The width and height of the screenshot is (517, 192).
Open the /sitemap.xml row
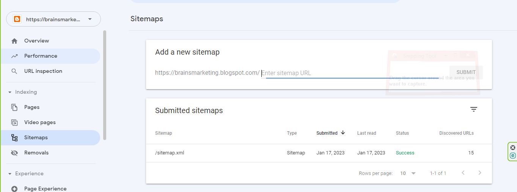point(319,153)
